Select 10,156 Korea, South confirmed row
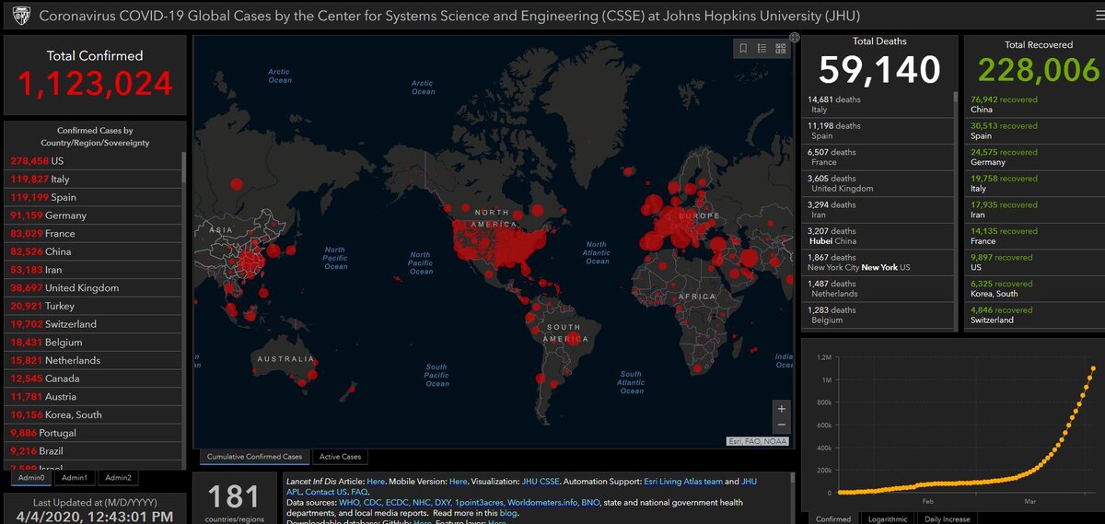Viewport: 1105px width, 524px height. click(x=93, y=414)
